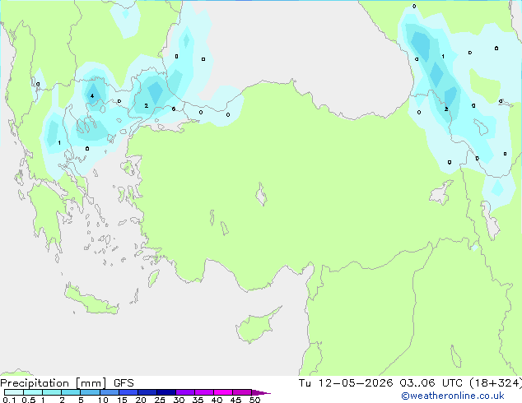Click the 4 mm value over Bulgaria

pos(92,96)
